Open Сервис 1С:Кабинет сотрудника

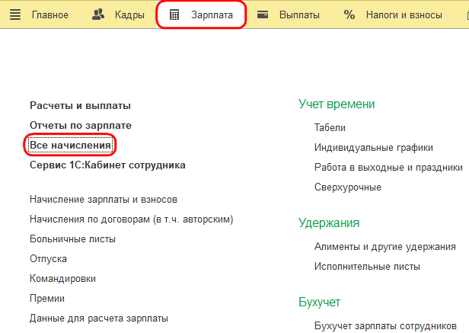(x=107, y=165)
